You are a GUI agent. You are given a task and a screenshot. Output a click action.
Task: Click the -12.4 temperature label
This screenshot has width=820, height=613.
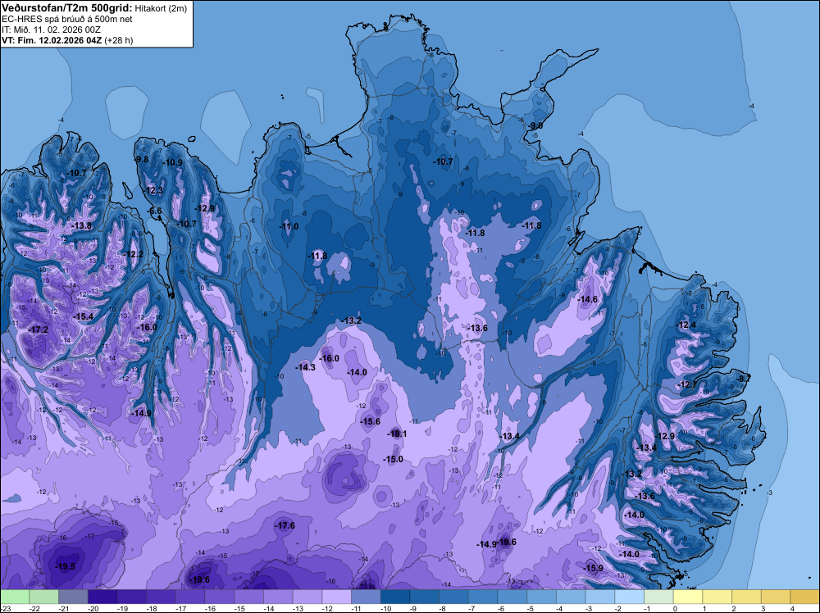pos(686,325)
